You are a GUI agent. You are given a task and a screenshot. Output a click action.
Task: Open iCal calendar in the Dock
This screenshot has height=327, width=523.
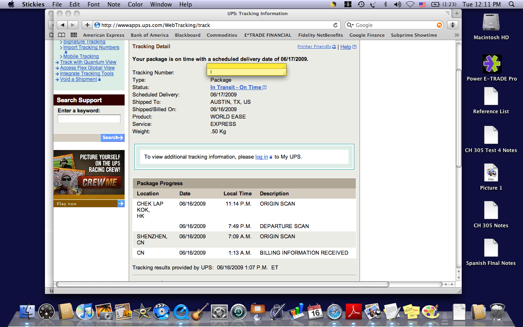[x=315, y=312]
